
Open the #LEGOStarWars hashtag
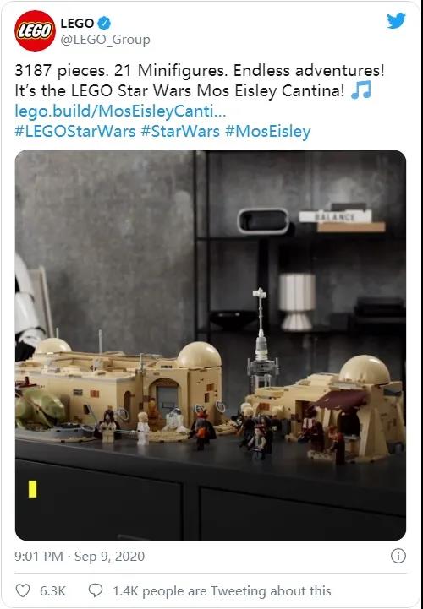(x=75, y=131)
